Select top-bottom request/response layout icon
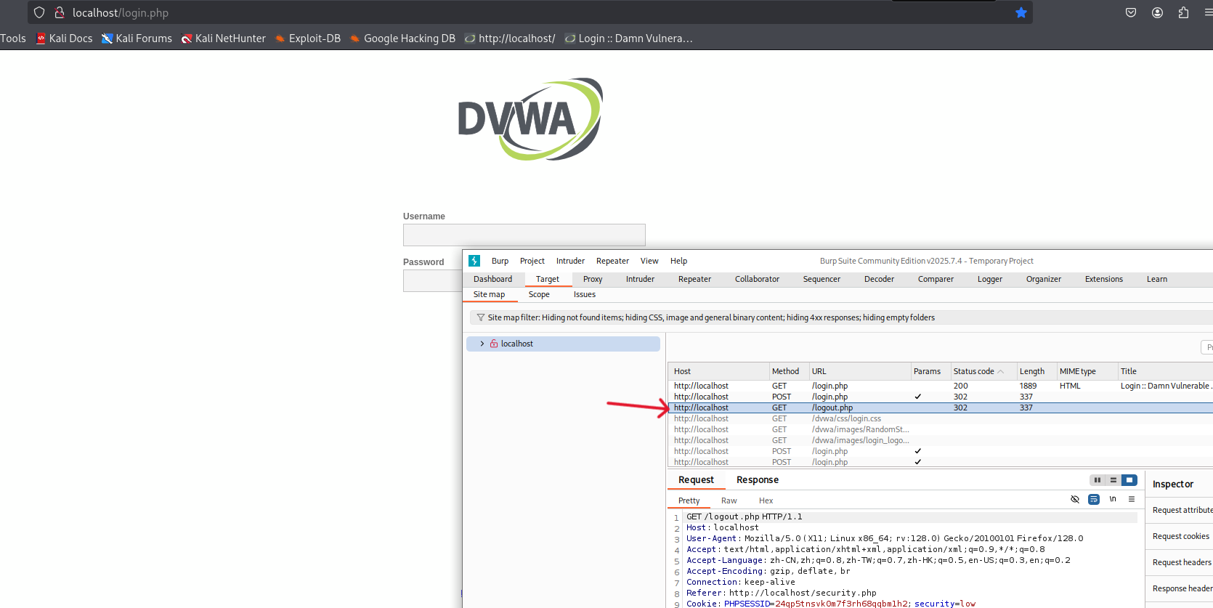This screenshot has width=1213, height=608. click(1113, 480)
